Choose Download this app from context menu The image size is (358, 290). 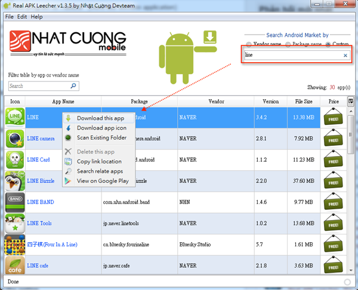(98, 118)
